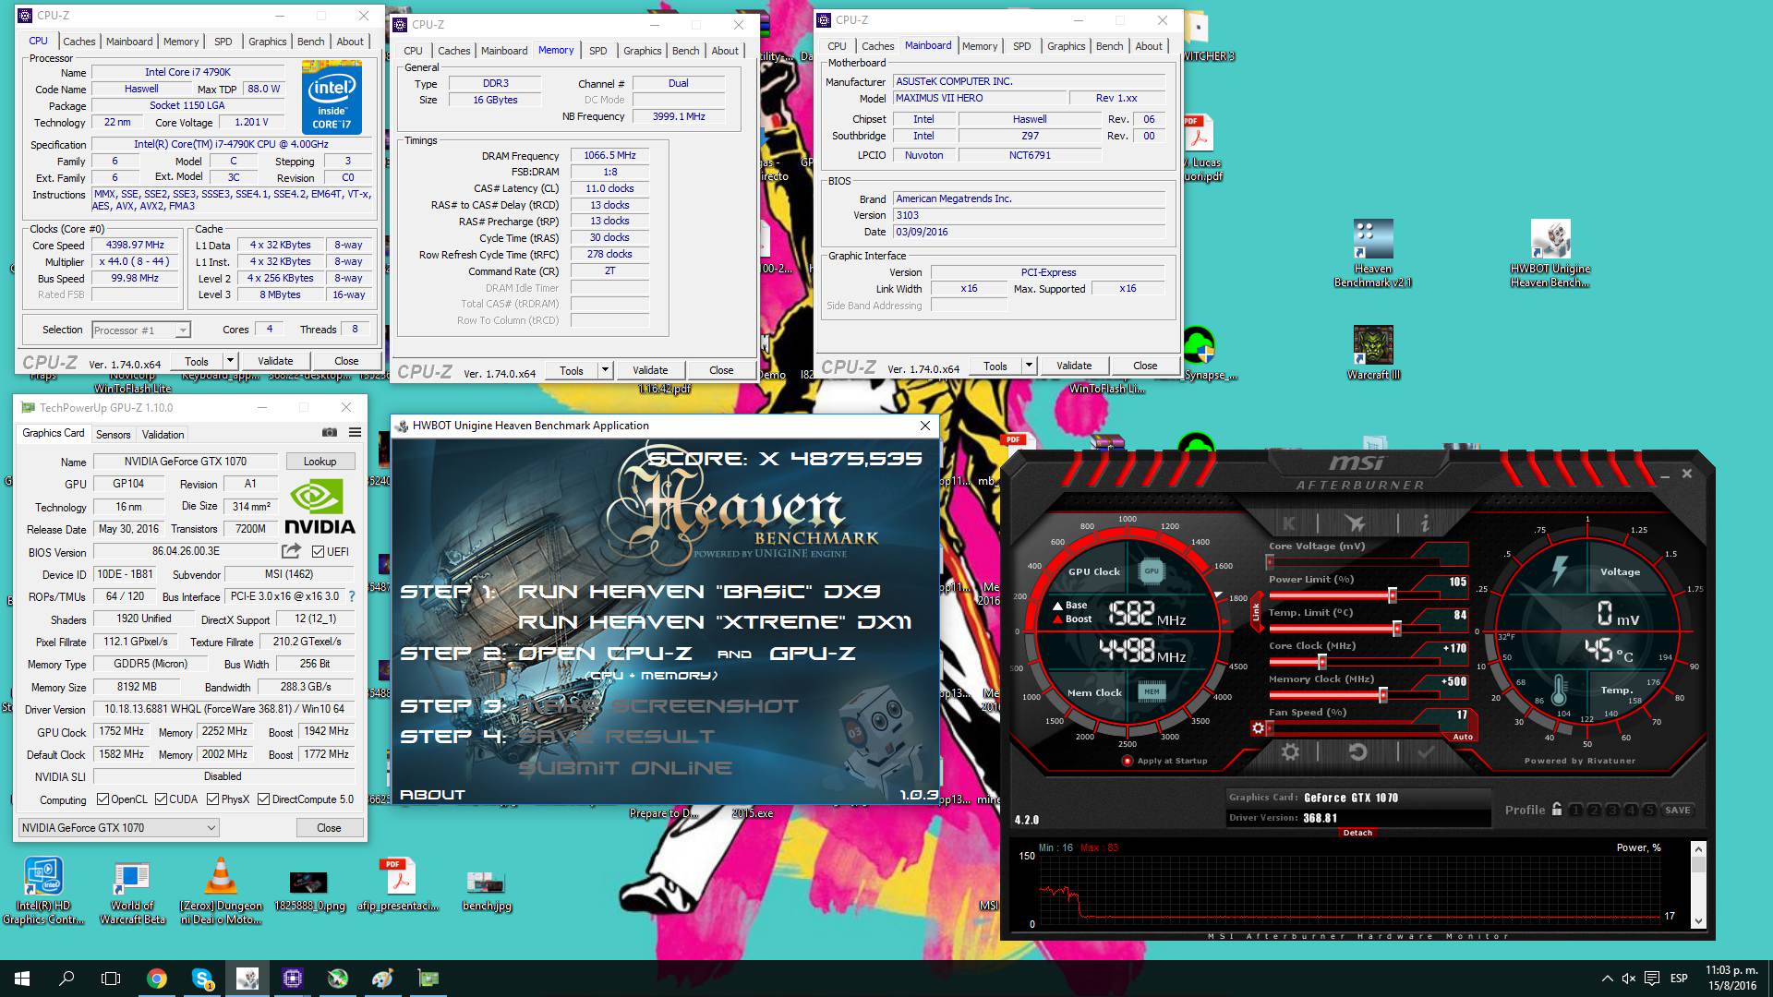The image size is (1773, 997).
Task: Open Google Chrome from the taskbar
Action: click(157, 979)
